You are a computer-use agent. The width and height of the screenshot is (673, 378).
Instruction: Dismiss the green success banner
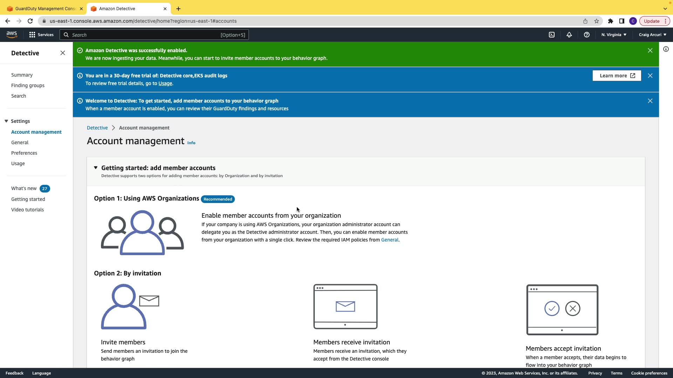click(650, 50)
